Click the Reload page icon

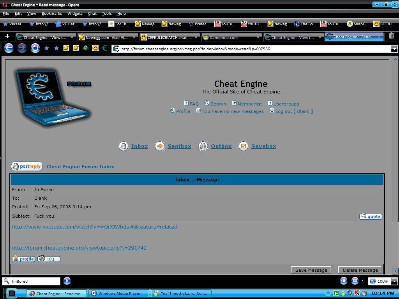[x=35, y=48]
